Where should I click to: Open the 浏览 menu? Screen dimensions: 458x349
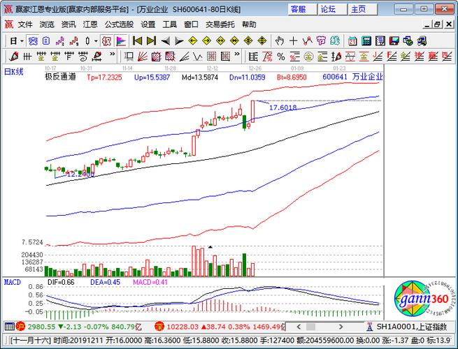[47, 24]
